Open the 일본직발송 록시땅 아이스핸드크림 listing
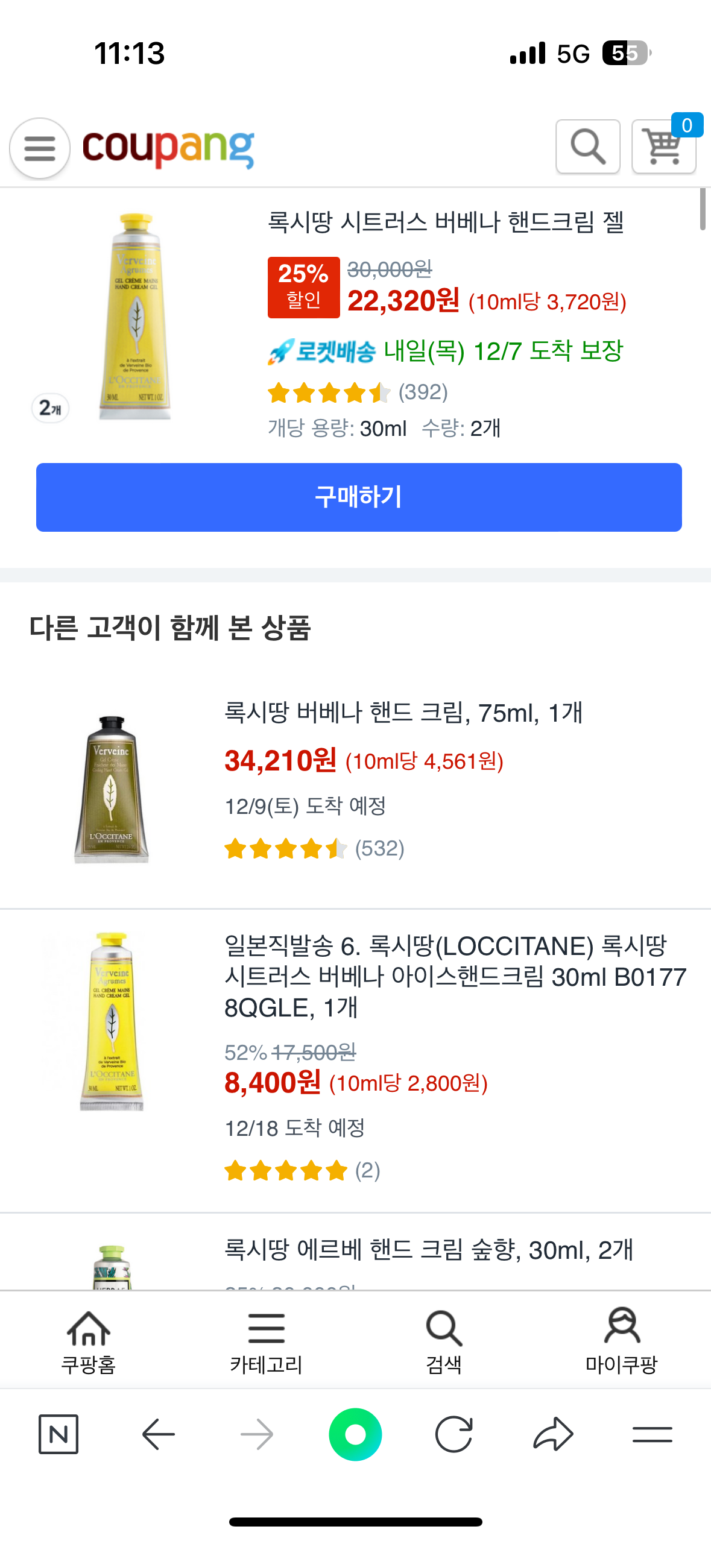 (x=455, y=976)
